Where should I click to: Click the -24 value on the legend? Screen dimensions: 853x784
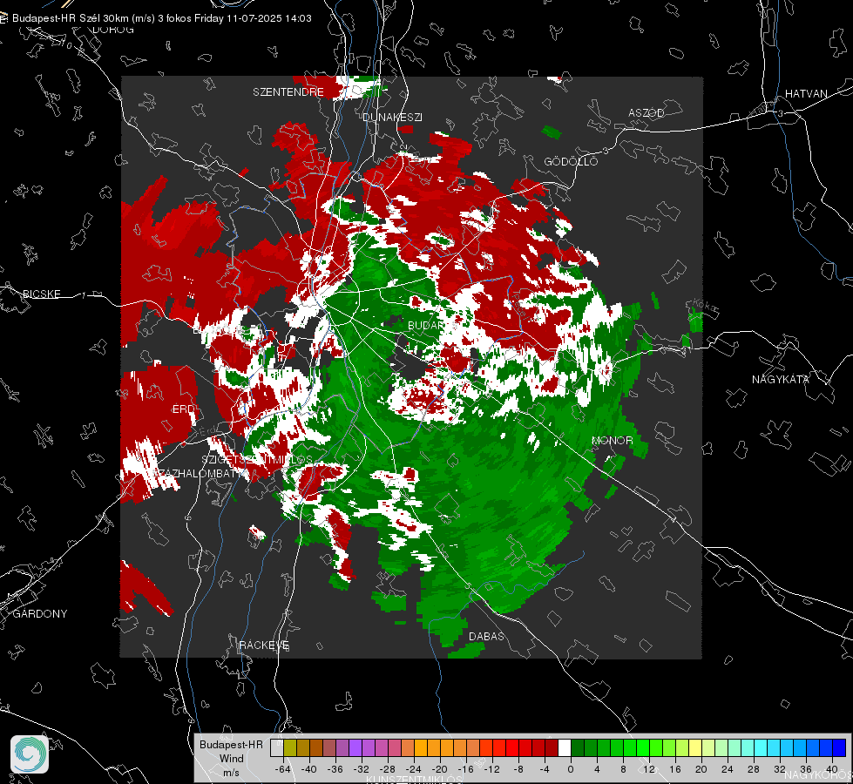(414, 769)
